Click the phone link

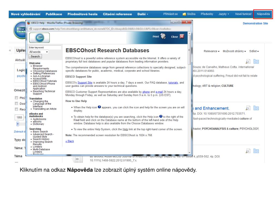(146, 92)
